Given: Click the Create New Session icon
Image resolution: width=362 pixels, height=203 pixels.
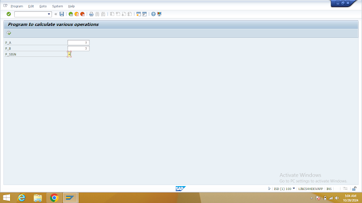Looking at the screenshot, I should click(x=139, y=14).
